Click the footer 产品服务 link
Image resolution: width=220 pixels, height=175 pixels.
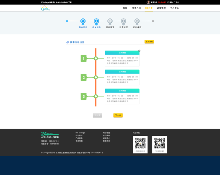tap(79, 138)
